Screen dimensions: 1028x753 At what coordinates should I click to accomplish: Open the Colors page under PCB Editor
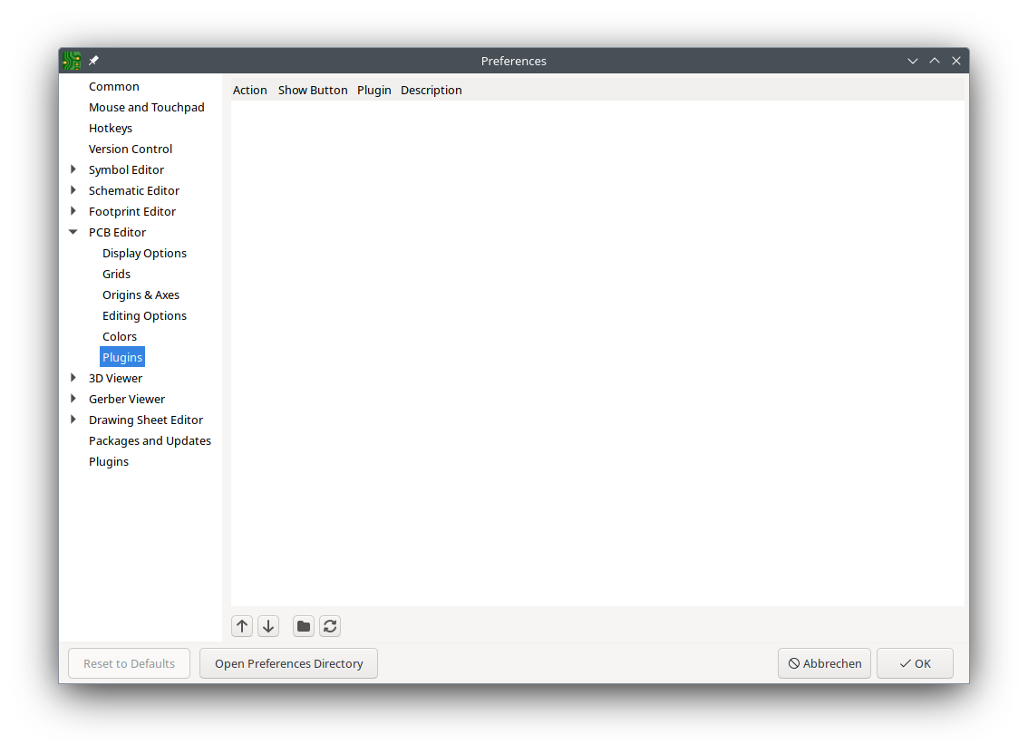click(x=120, y=336)
